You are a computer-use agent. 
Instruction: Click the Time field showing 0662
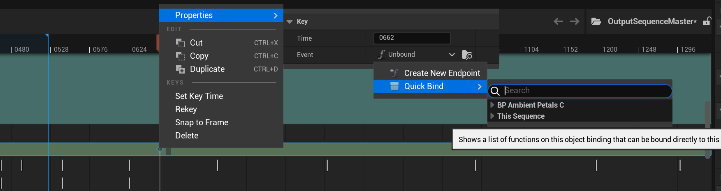[x=412, y=38]
